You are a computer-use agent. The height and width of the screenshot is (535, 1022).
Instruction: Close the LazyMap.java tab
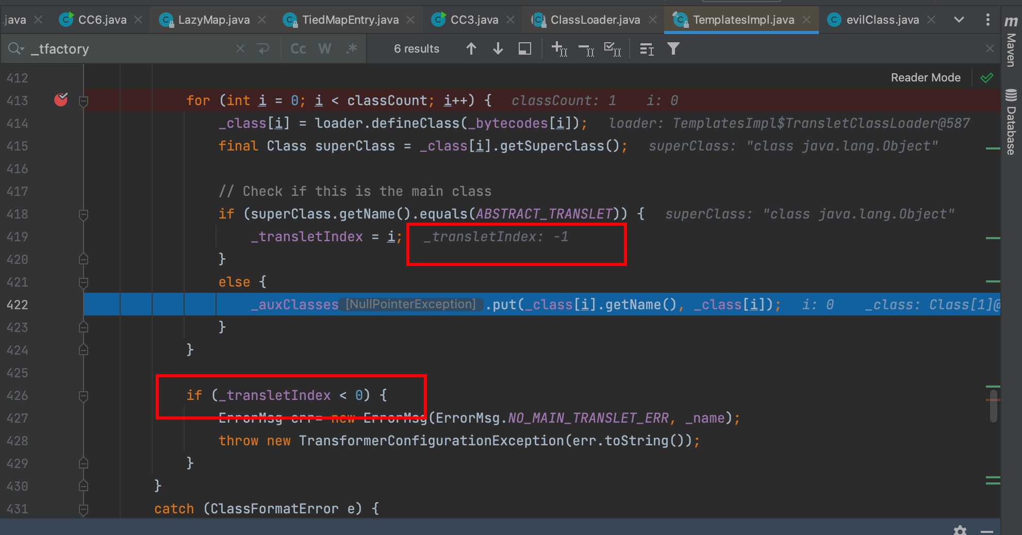(x=262, y=20)
